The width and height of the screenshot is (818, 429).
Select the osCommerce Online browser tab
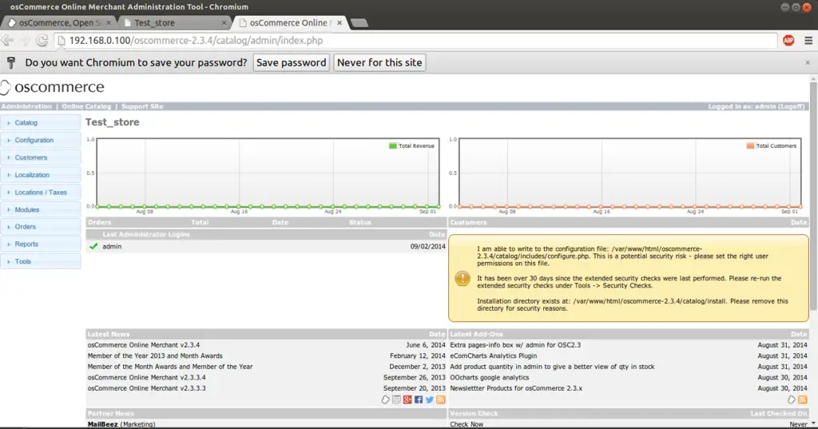click(x=290, y=22)
